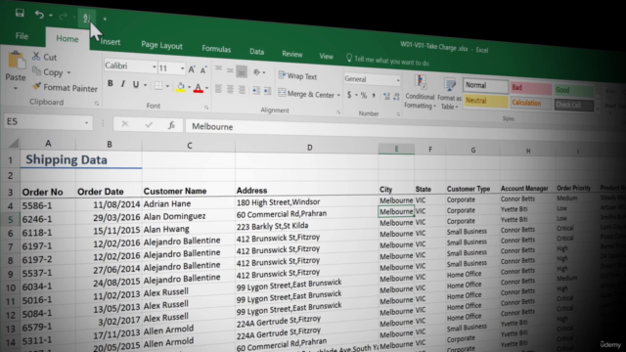Click the Sort A to Z quick access icon
Viewport: 626px width, 352px height.
tap(87, 18)
